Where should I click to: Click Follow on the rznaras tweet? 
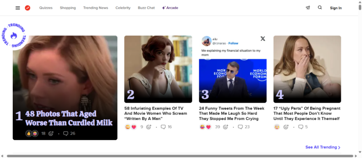pos(233,43)
